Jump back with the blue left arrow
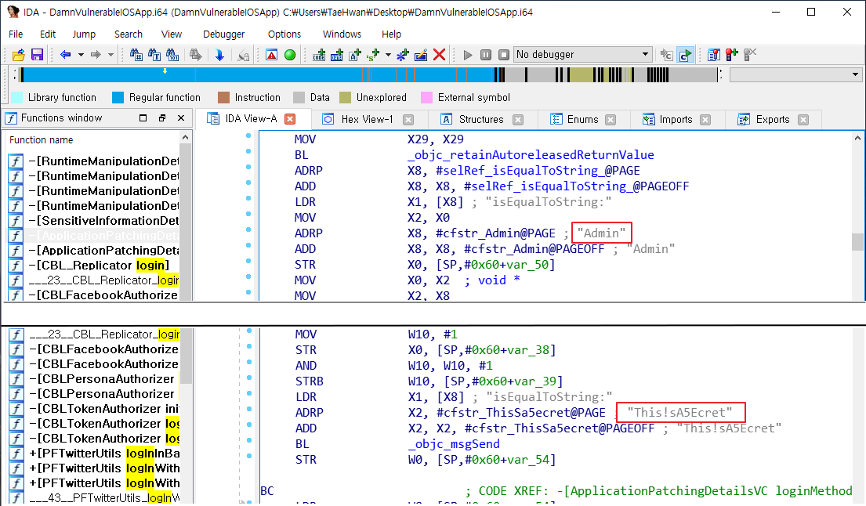The image size is (866, 506). (66, 55)
